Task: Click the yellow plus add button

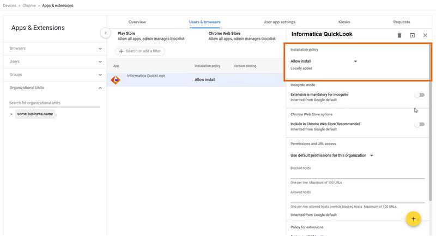Action: click(x=413, y=219)
